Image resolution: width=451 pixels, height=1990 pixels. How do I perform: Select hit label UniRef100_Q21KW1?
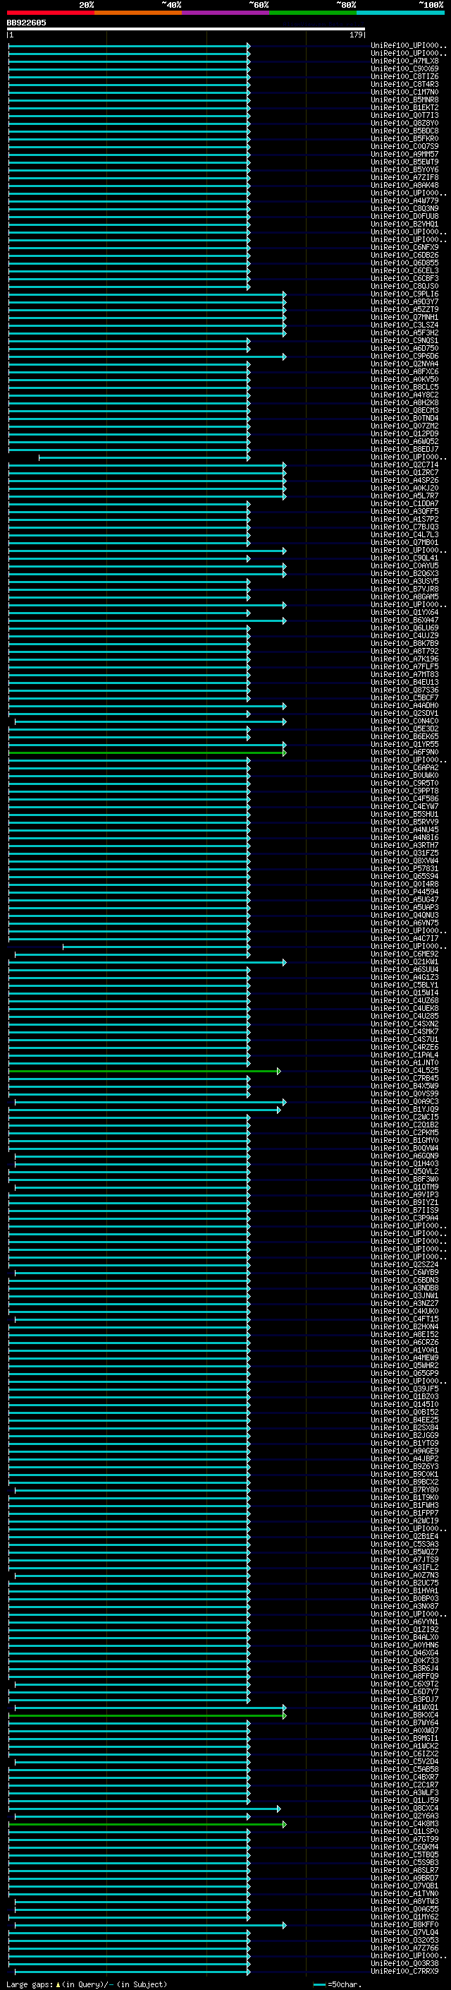pos(404,961)
